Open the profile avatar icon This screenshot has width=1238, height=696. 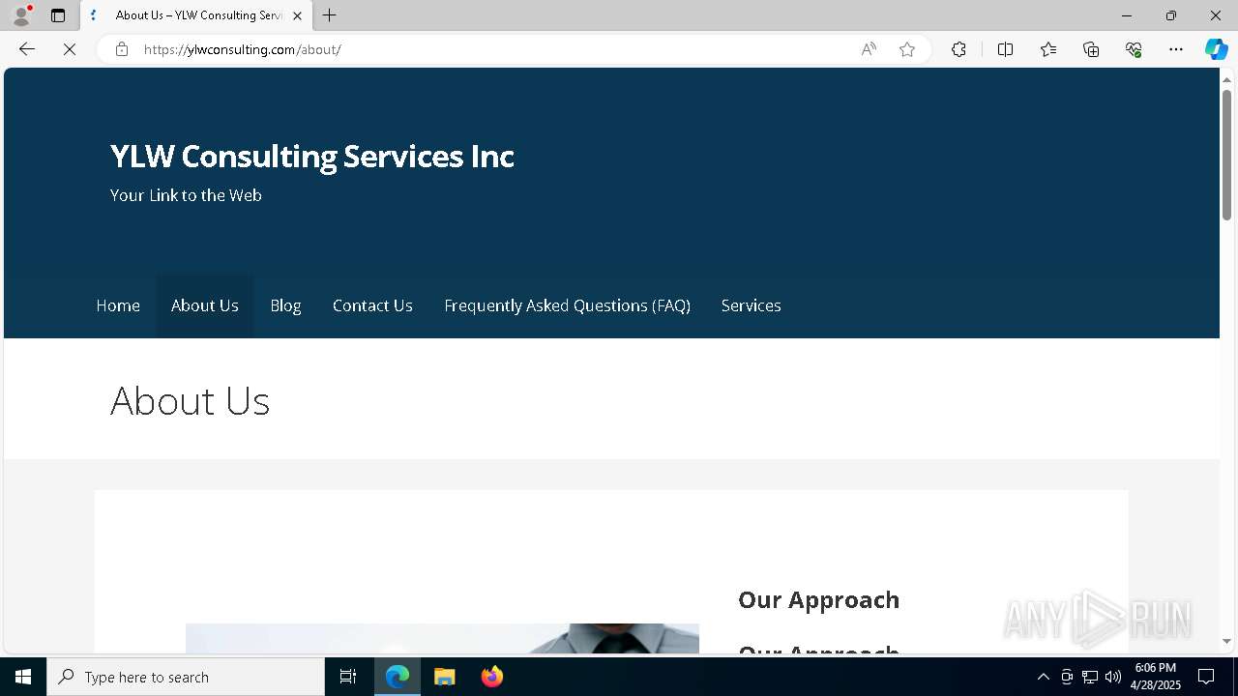21,15
